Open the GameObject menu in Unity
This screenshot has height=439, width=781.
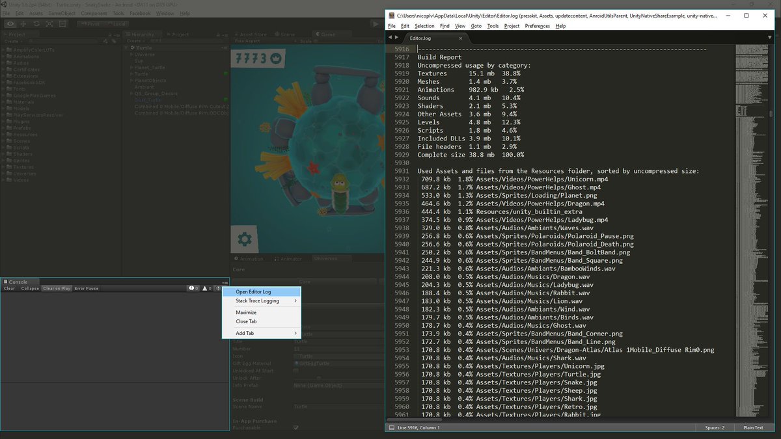click(62, 13)
